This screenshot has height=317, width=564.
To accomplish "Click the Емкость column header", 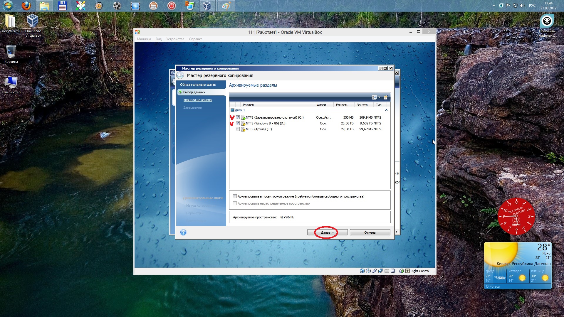I will 342,105.
